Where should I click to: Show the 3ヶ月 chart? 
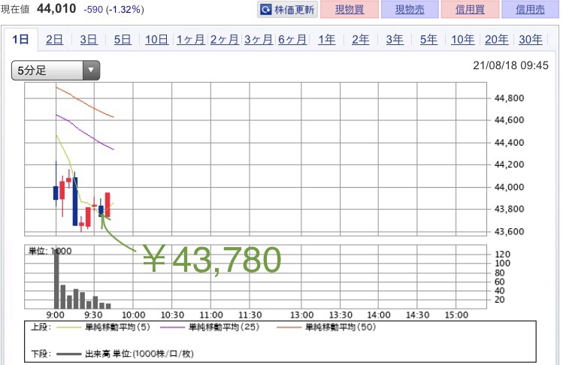tap(259, 40)
